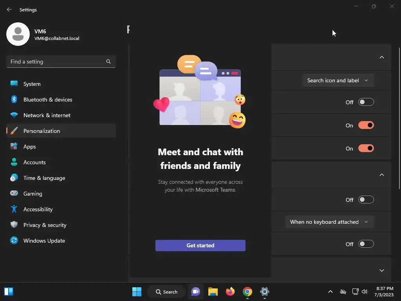Turn off the first On switch
The width and height of the screenshot is (401, 301).
click(366, 125)
